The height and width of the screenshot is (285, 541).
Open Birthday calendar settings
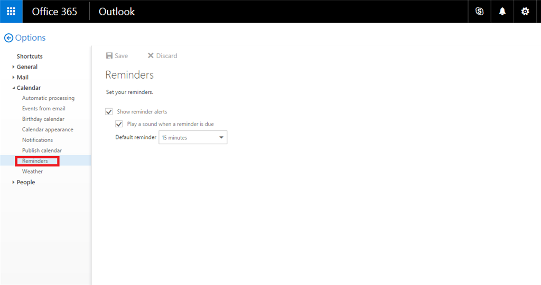point(43,119)
